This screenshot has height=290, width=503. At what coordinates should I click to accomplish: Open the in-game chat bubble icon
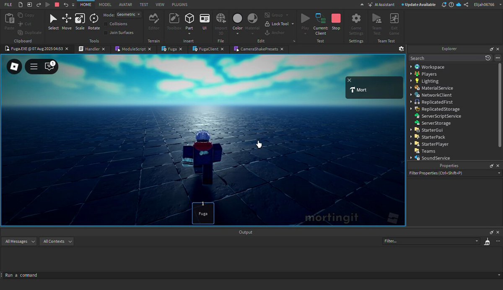(49, 67)
